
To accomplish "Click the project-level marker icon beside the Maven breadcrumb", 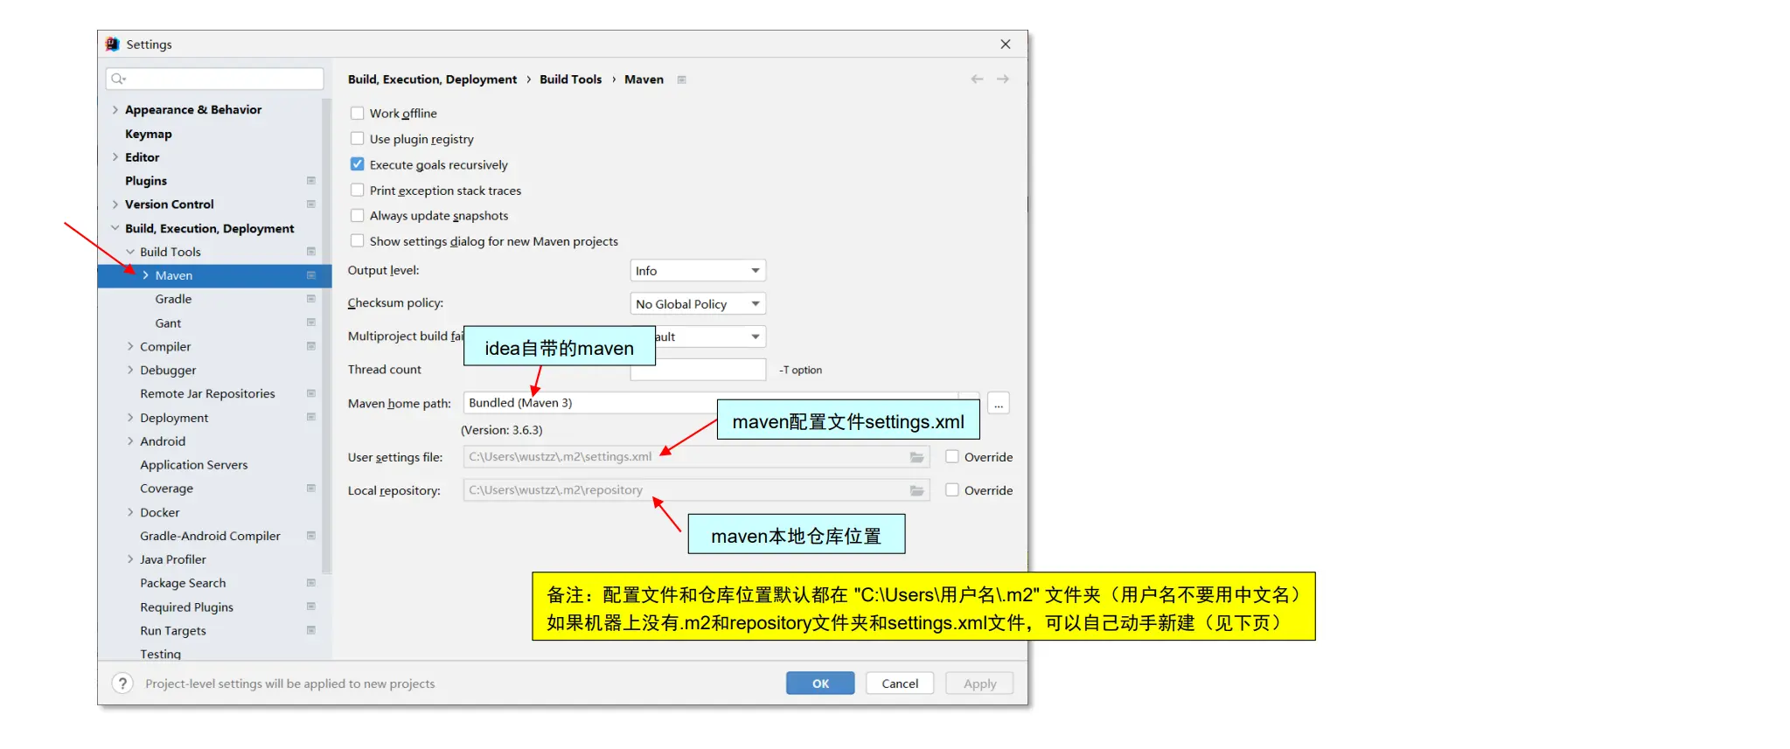I will pos(682,80).
